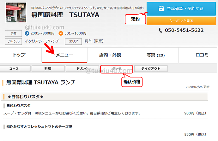Click the エリア label box

pos(73,41)
